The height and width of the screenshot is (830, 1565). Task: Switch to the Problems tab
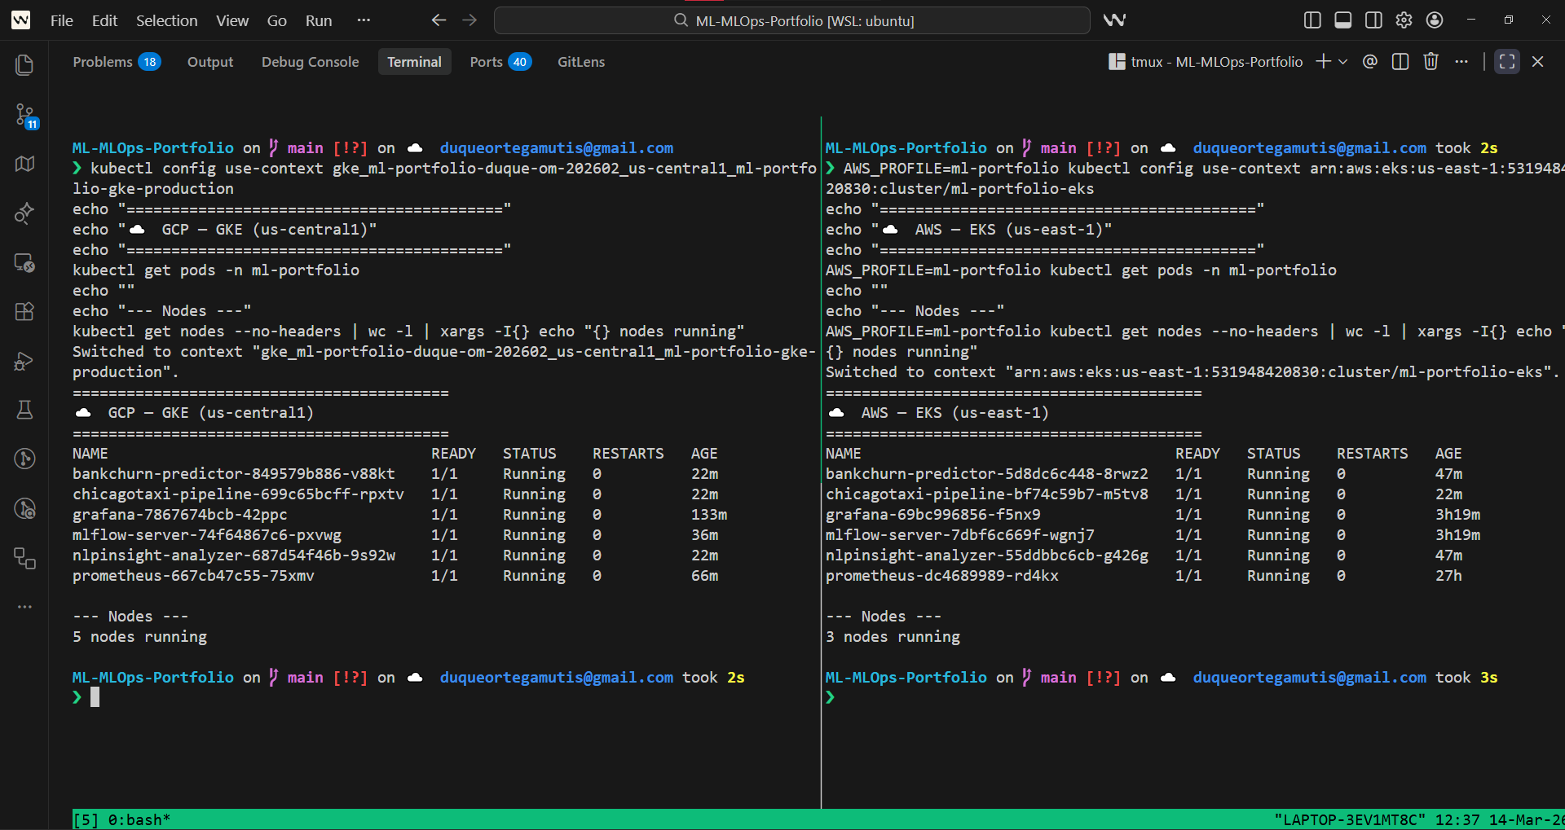point(103,62)
